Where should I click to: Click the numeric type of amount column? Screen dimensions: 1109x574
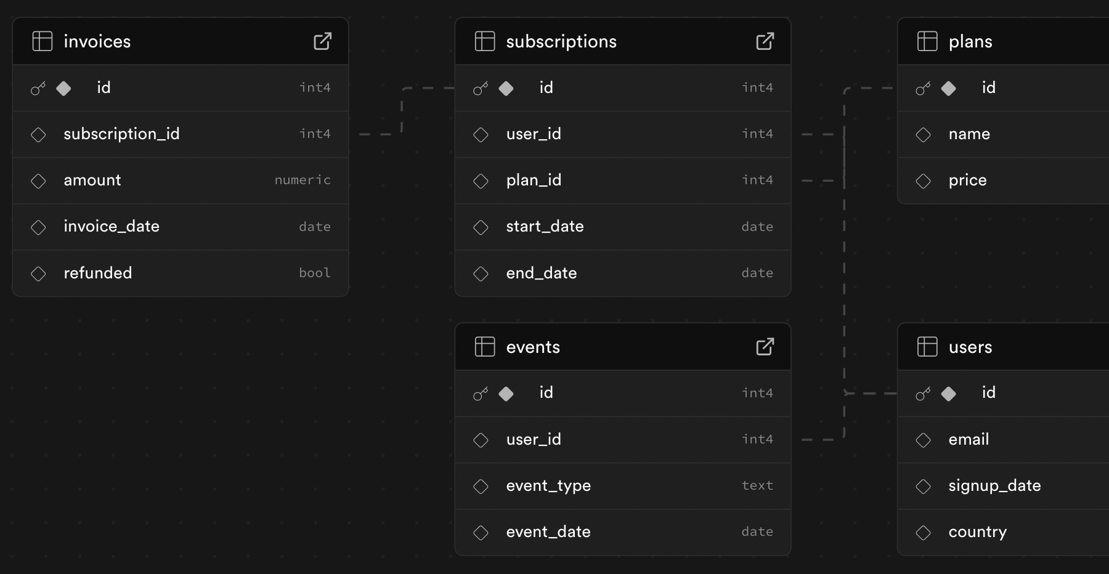pos(303,180)
